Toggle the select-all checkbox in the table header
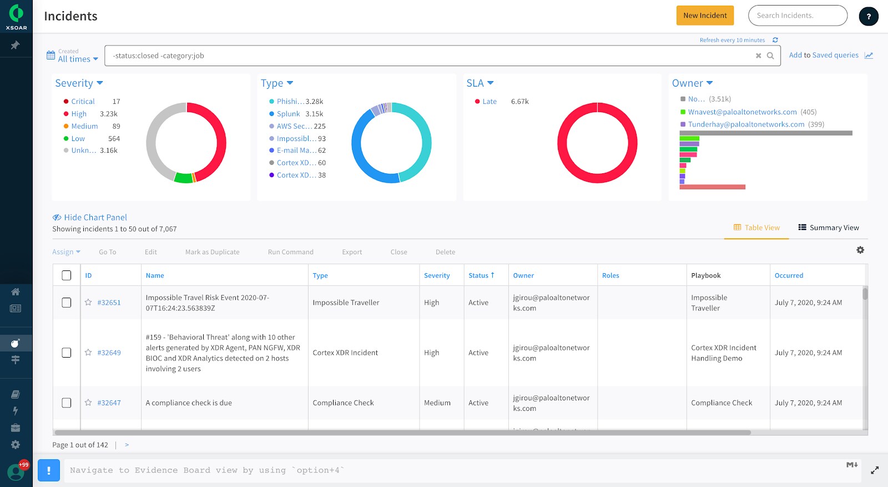The image size is (888, 487). pos(67,275)
